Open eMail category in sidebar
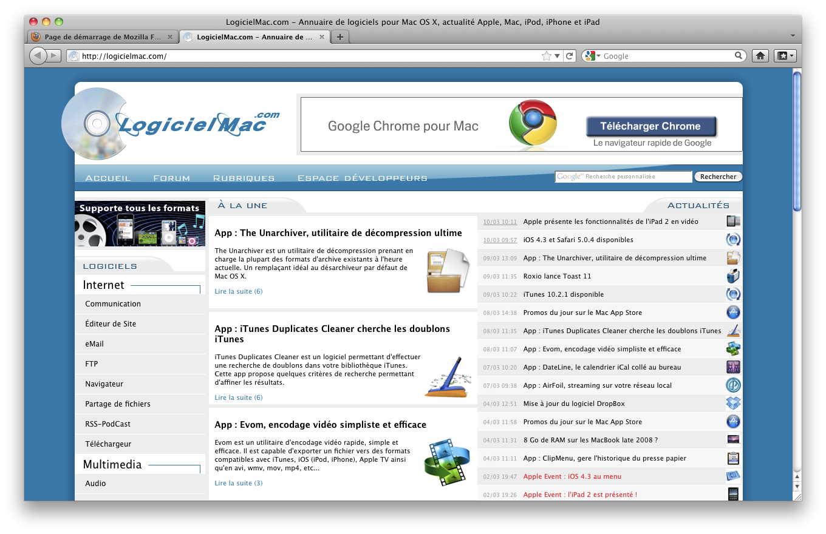 (140, 344)
